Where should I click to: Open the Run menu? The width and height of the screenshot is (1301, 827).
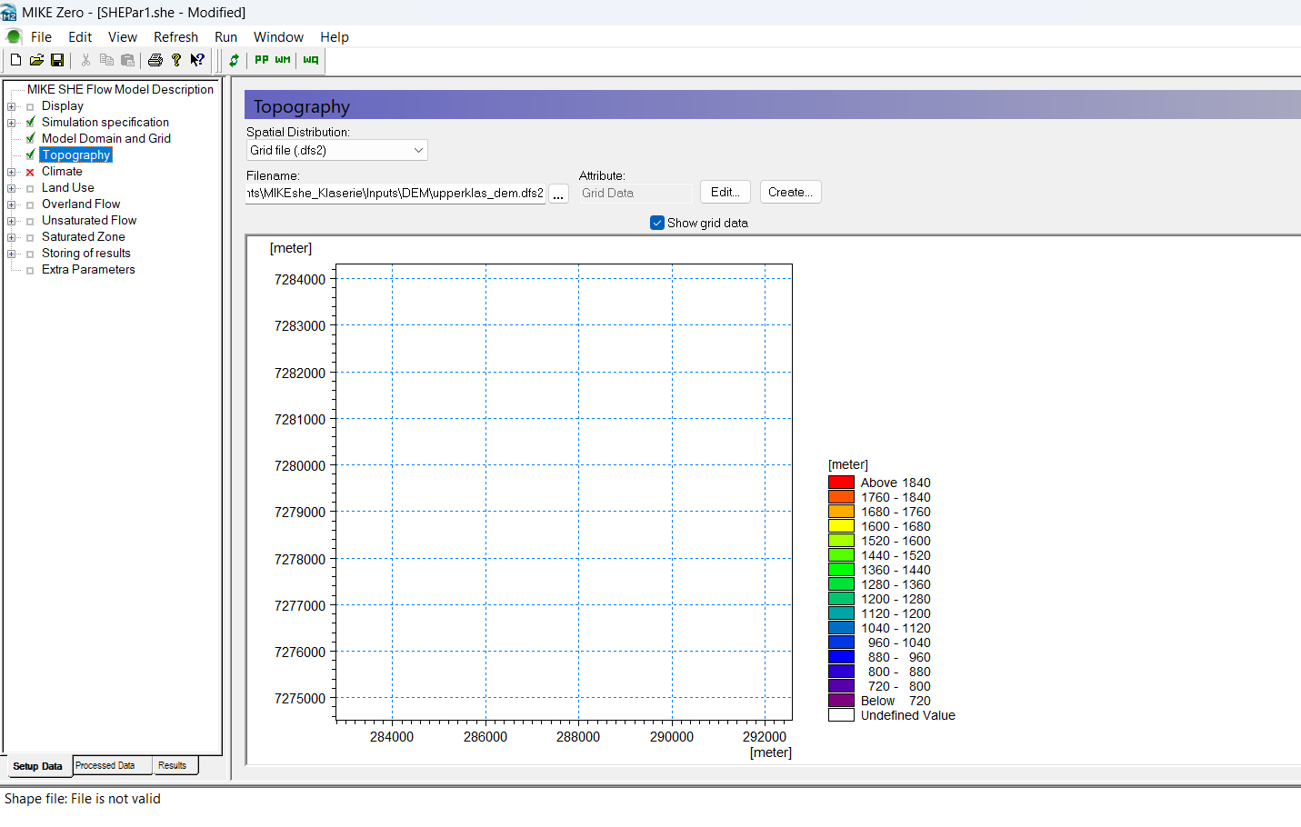tap(225, 37)
